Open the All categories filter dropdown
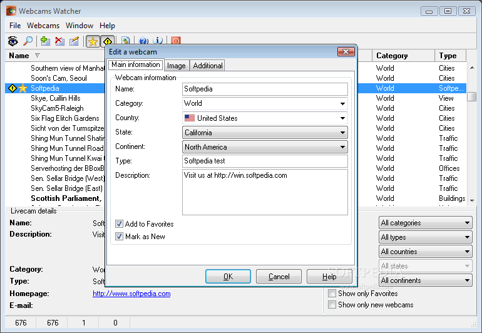This screenshot has height=333, width=482. coord(426,223)
